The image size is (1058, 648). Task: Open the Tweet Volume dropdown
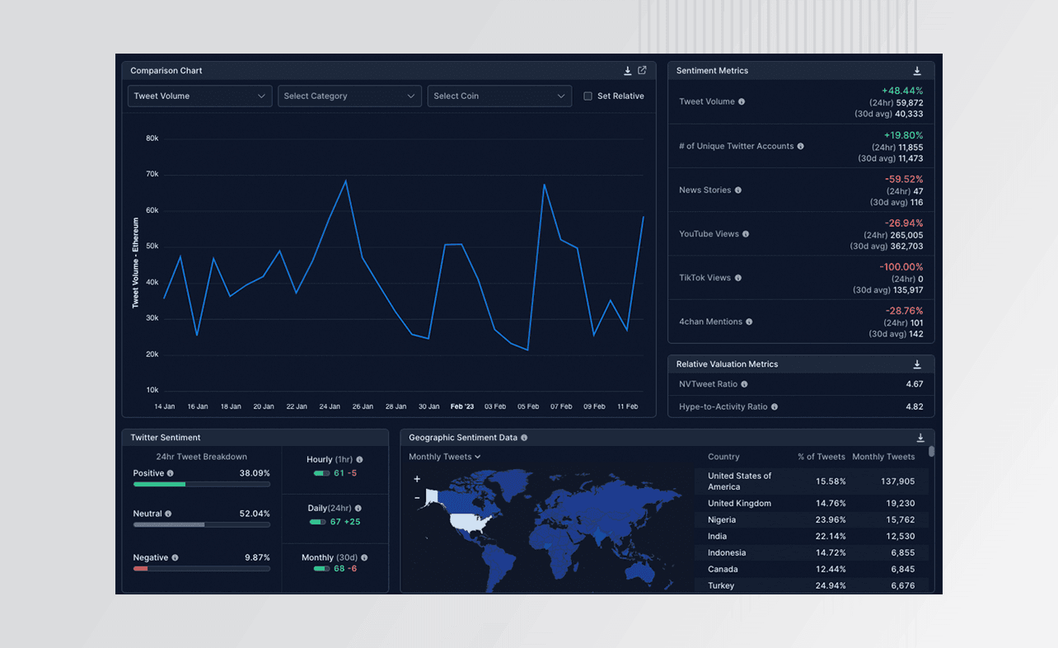point(200,96)
